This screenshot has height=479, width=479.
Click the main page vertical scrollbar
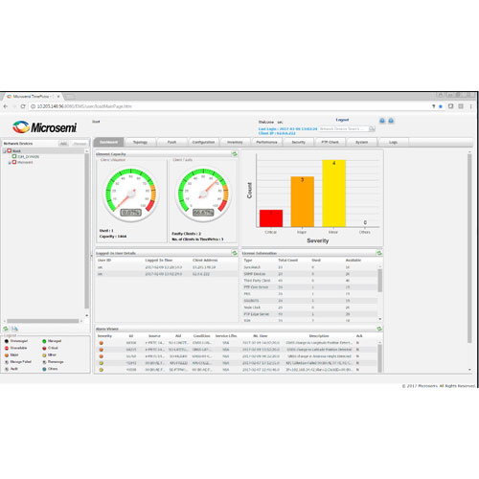click(469, 248)
